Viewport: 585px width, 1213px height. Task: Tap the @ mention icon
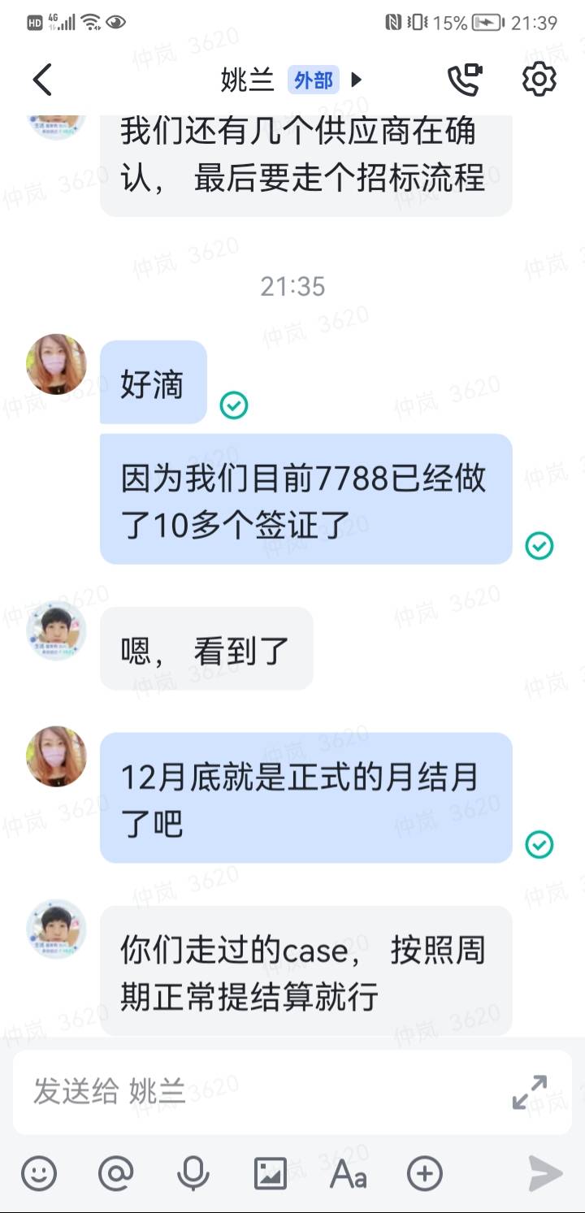pyautogui.click(x=115, y=1173)
